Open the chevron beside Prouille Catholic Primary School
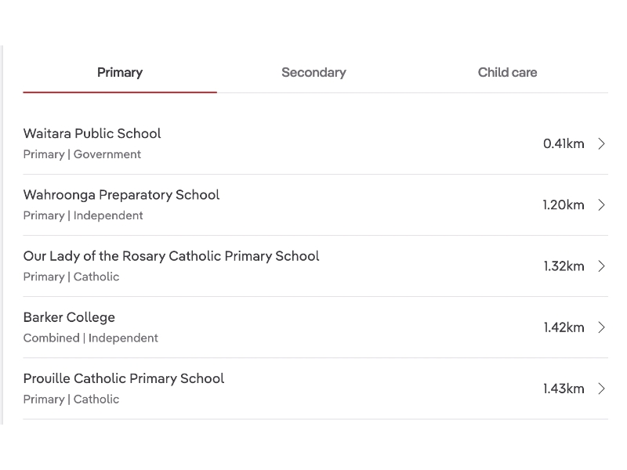 601,389
